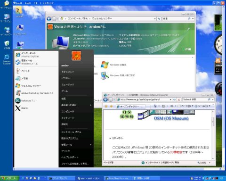
Task: Open マイ コンピュータ desktop icon
Action: tap(7, 18)
